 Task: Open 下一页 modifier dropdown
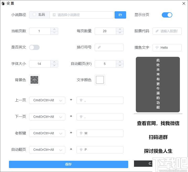(47, 117)
